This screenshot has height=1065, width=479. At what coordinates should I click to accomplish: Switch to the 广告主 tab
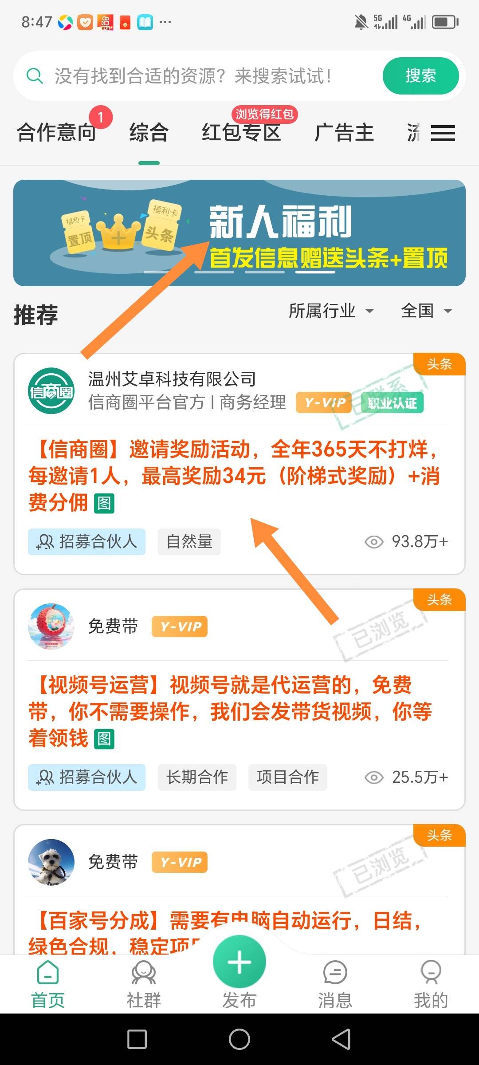coord(344,133)
